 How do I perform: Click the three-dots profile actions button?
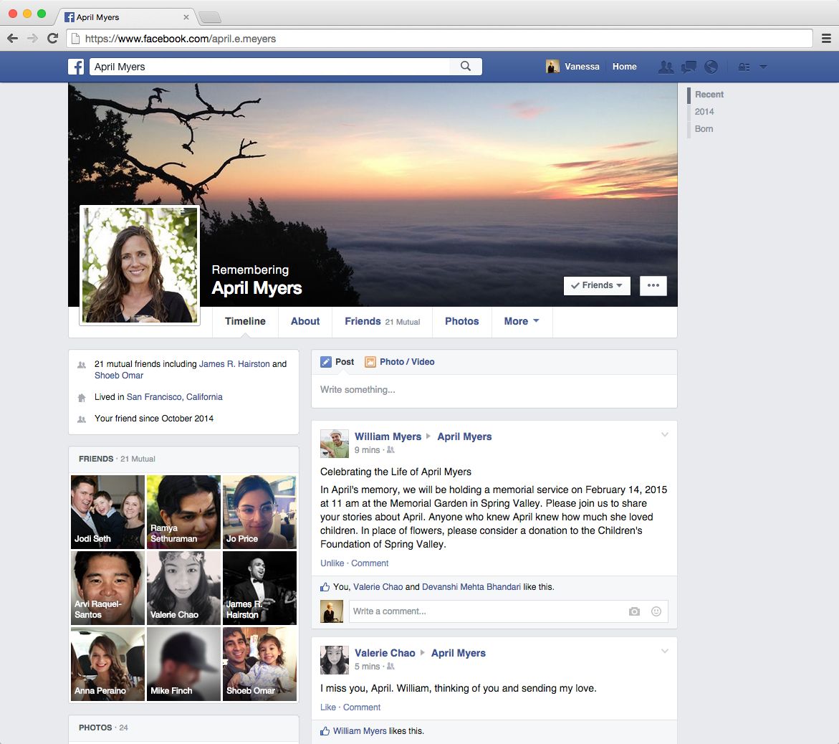653,285
